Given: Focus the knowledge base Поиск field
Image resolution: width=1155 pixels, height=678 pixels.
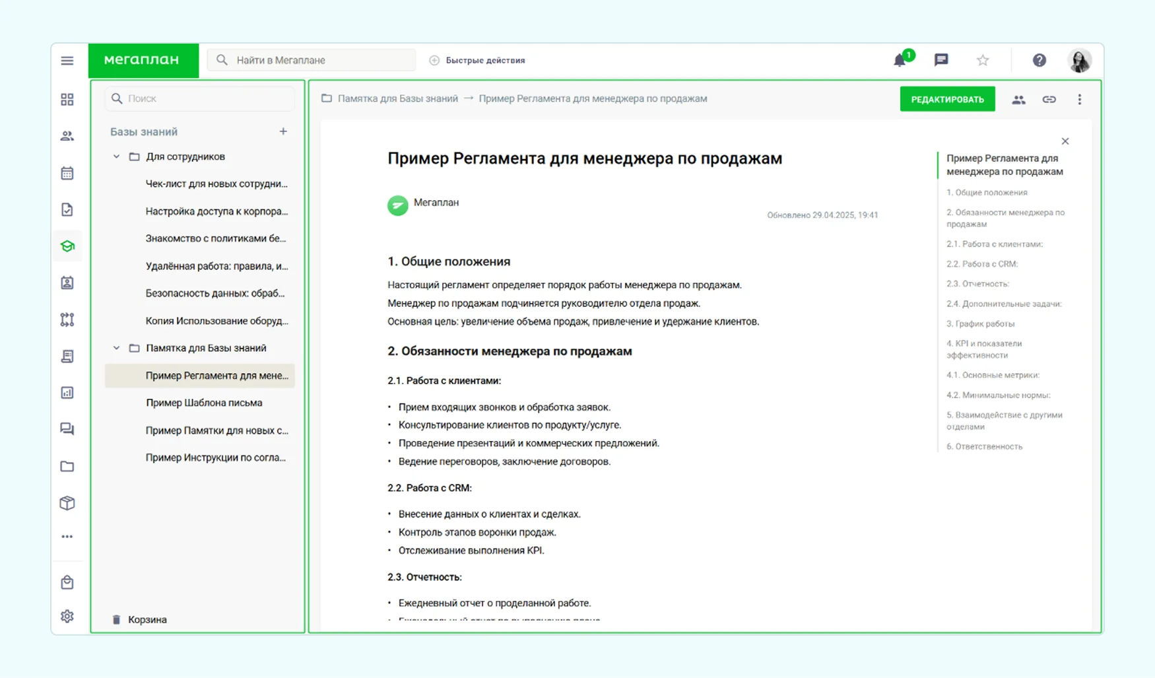Looking at the screenshot, I should [x=199, y=98].
